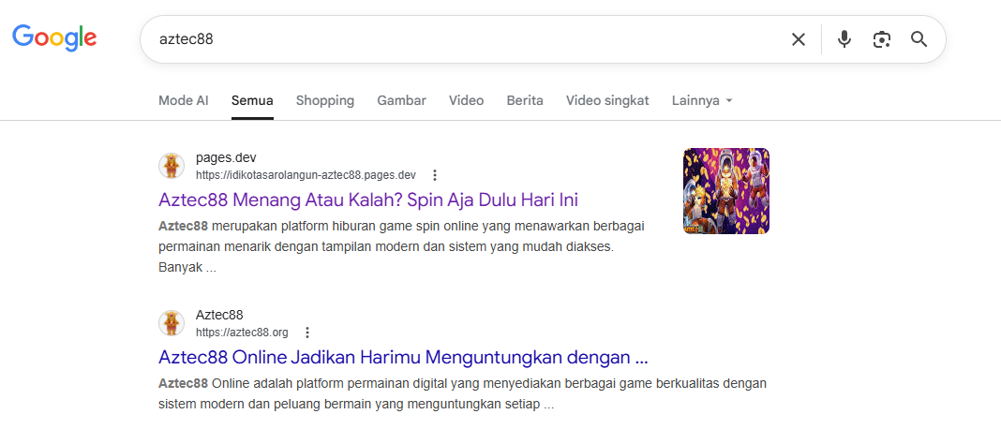Open Google Lens image search
Viewport: 1001px width, 429px height.
(x=881, y=39)
